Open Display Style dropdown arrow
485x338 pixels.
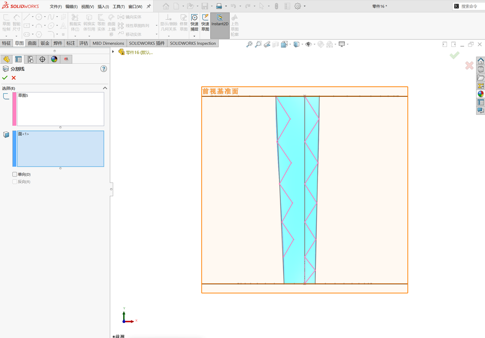[x=302, y=44]
